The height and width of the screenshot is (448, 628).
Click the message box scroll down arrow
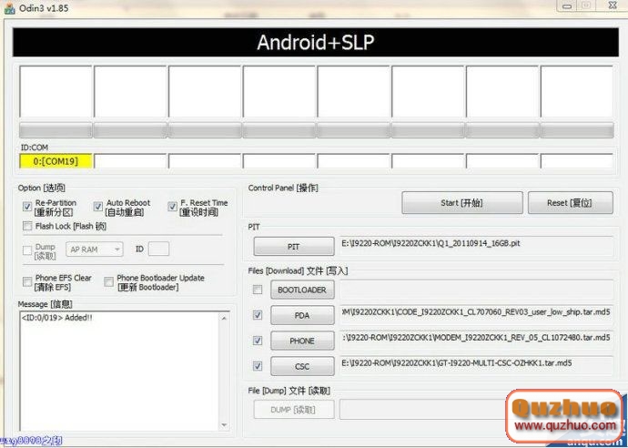tap(224, 424)
